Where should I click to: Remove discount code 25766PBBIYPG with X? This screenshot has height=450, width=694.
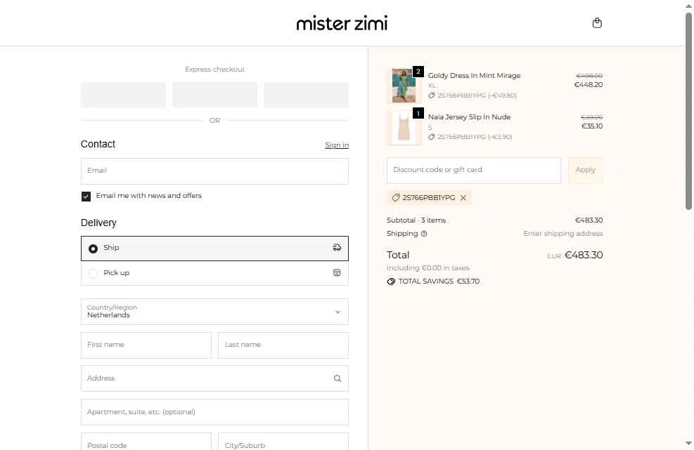pos(463,198)
